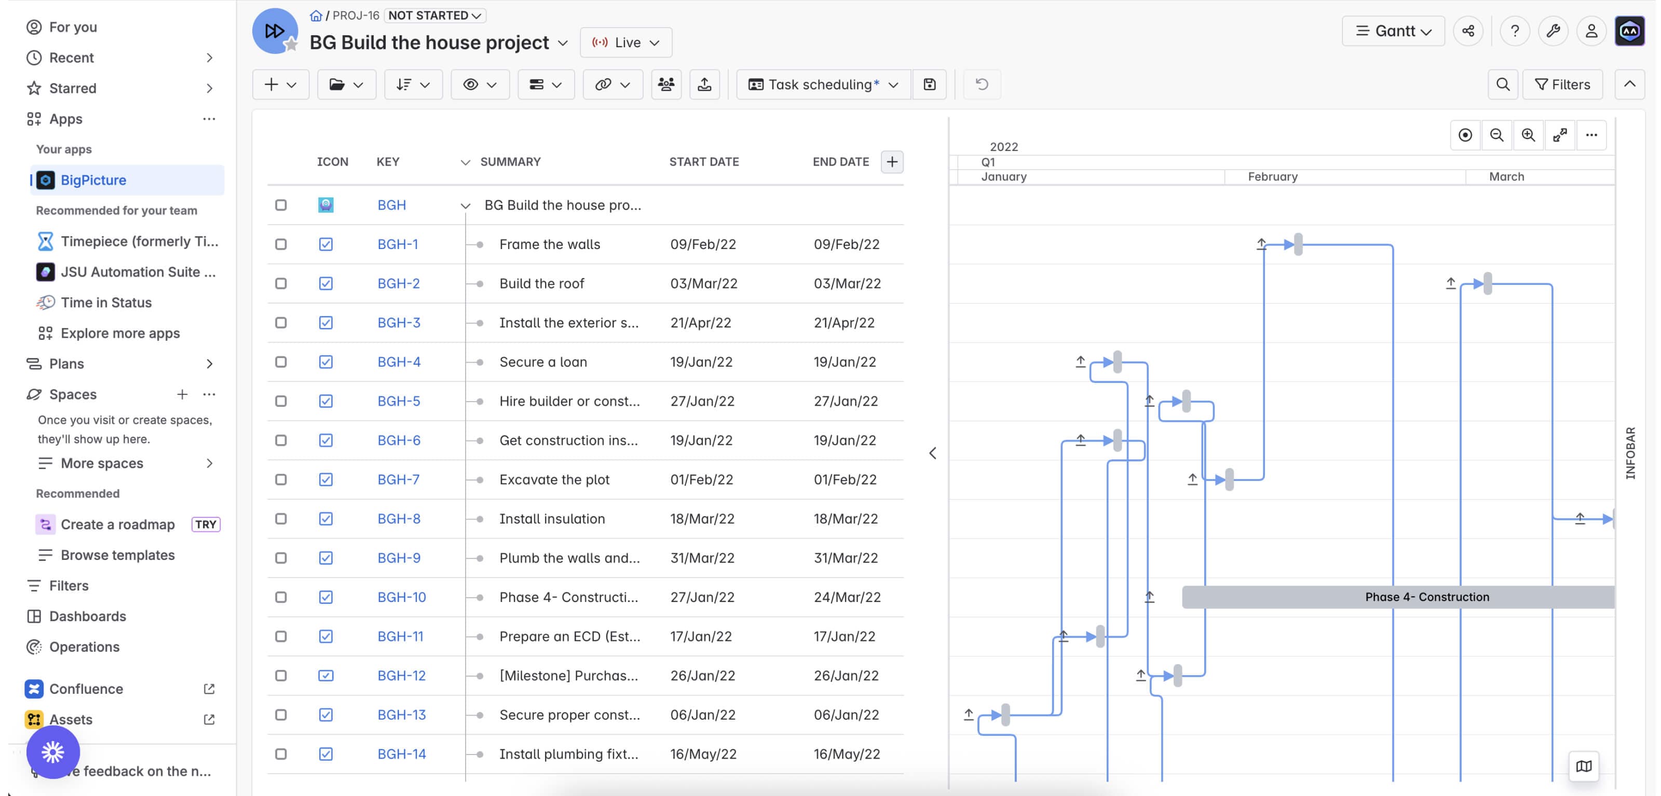Open Apps more options ellipsis
Image resolution: width=1661 pixels, height=796 pixels.
[209, 119]
